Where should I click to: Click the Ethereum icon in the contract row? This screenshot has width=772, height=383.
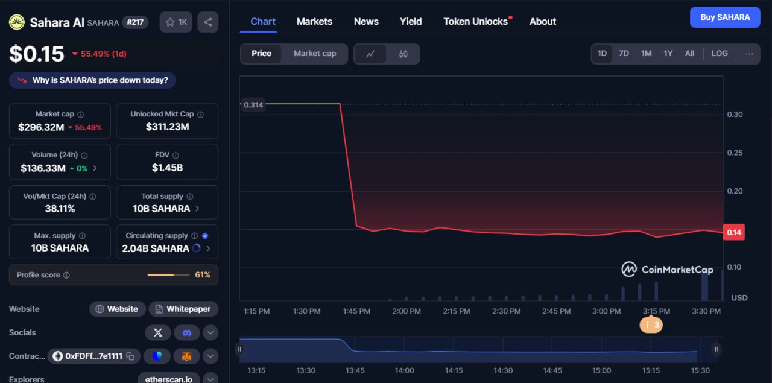(x=58, y=356)
